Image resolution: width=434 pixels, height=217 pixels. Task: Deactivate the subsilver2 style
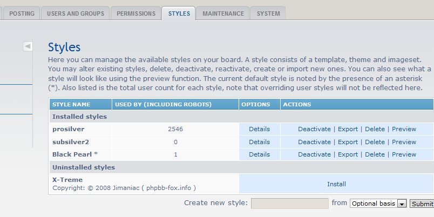[x=314, y=142]
